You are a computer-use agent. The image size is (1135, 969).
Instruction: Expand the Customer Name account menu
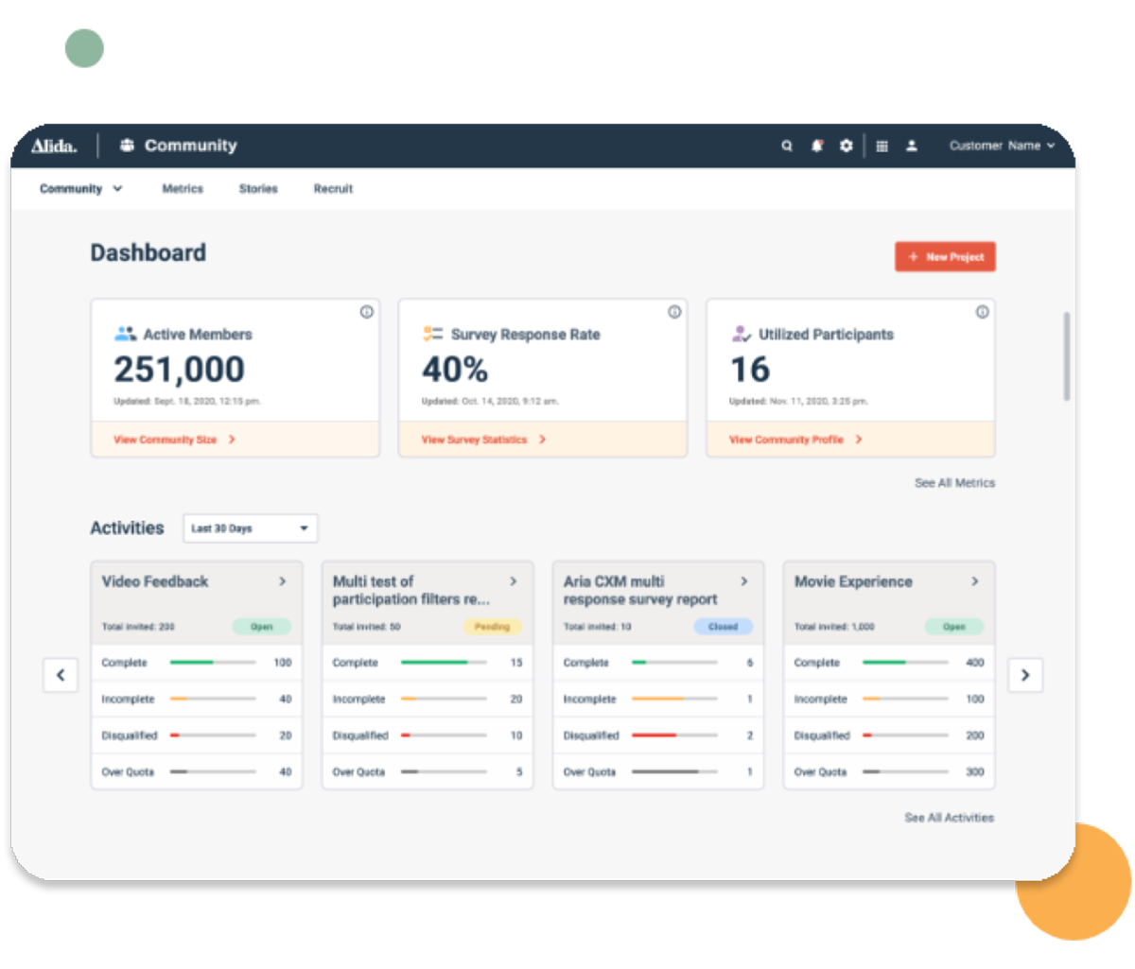[x=1002, y=146]
